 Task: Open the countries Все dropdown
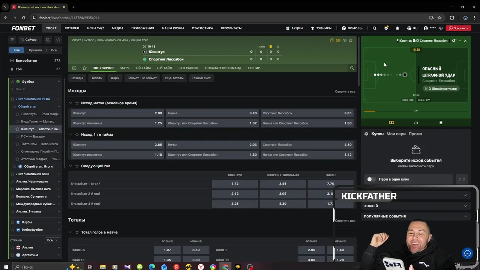52,240
